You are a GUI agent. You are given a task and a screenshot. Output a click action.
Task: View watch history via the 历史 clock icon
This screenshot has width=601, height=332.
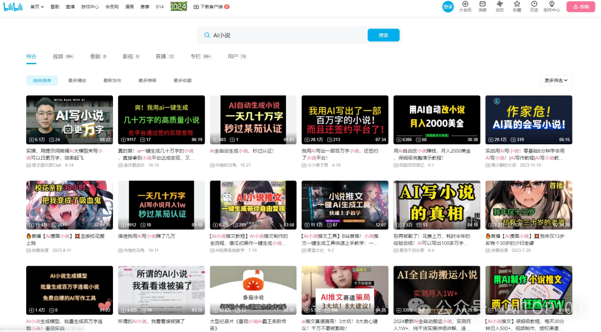pyautogui.click(x=534, y=7)
